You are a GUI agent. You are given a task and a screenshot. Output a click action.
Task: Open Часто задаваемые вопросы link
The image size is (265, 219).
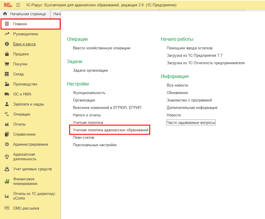(x=191, y=123)
